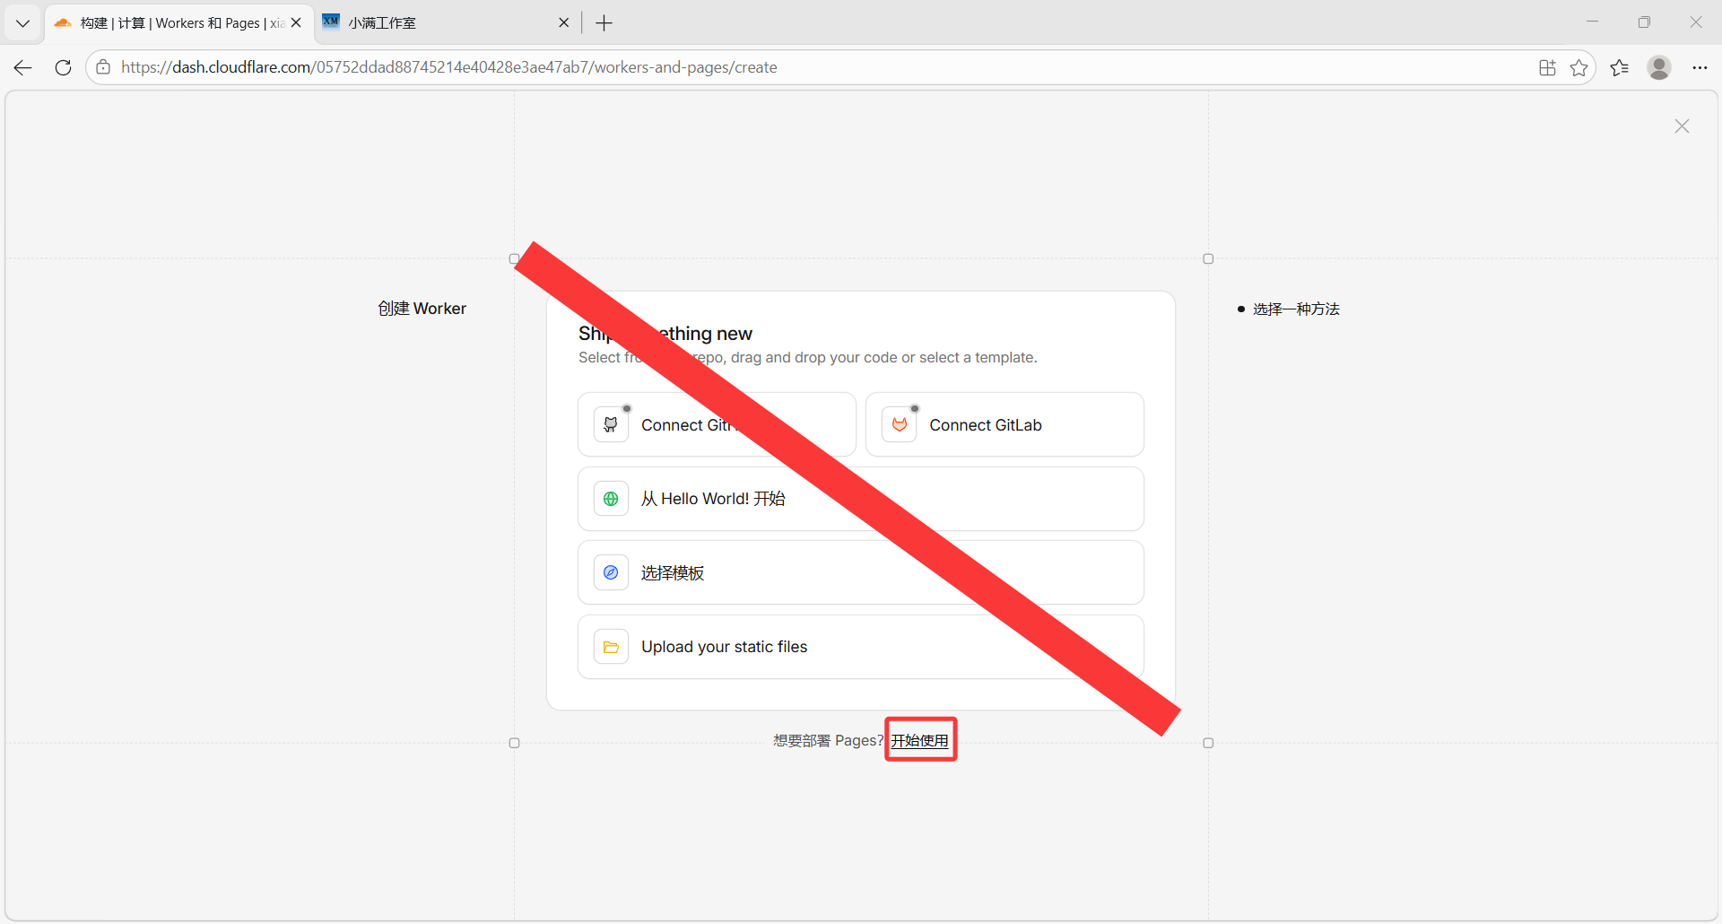
Task: Switch to the 小满工作室 tab
Action: 439,23
